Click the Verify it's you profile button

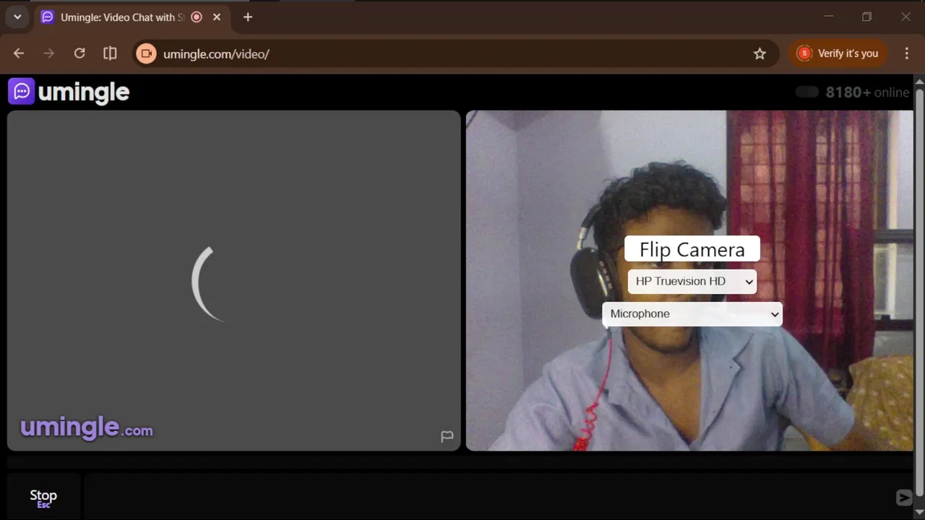click(838, 53)
